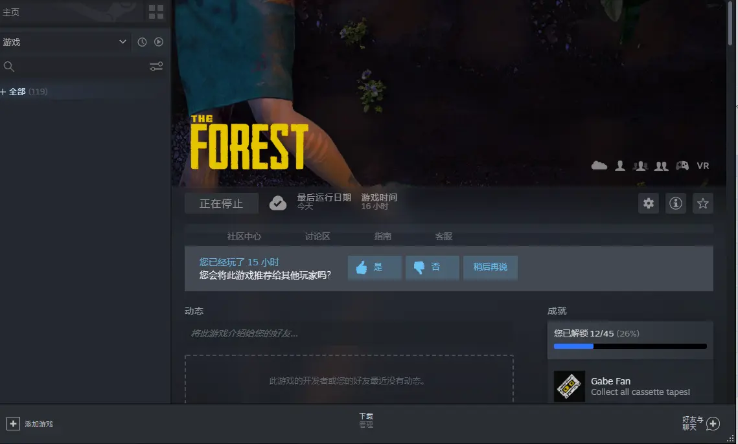Image resolution: width=738 pixels, height=444 pixels.
Task: Click the controller support icon
Action: pyautogui.click(x=682, y=166)
